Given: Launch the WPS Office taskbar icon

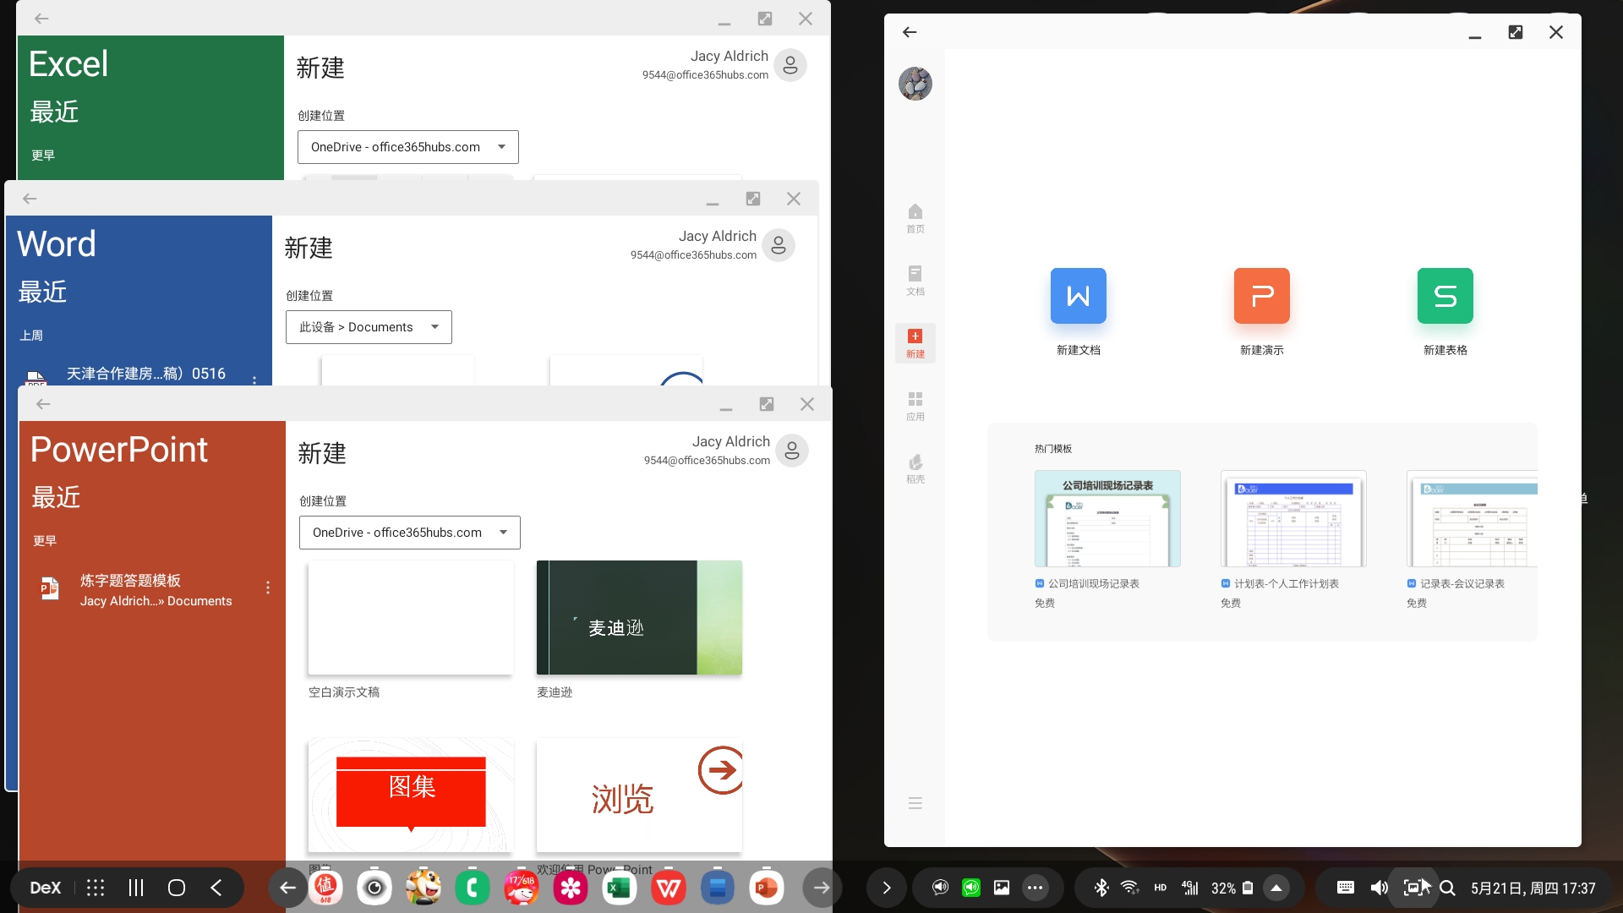Looking at the screenshot, I should (668, 888).
